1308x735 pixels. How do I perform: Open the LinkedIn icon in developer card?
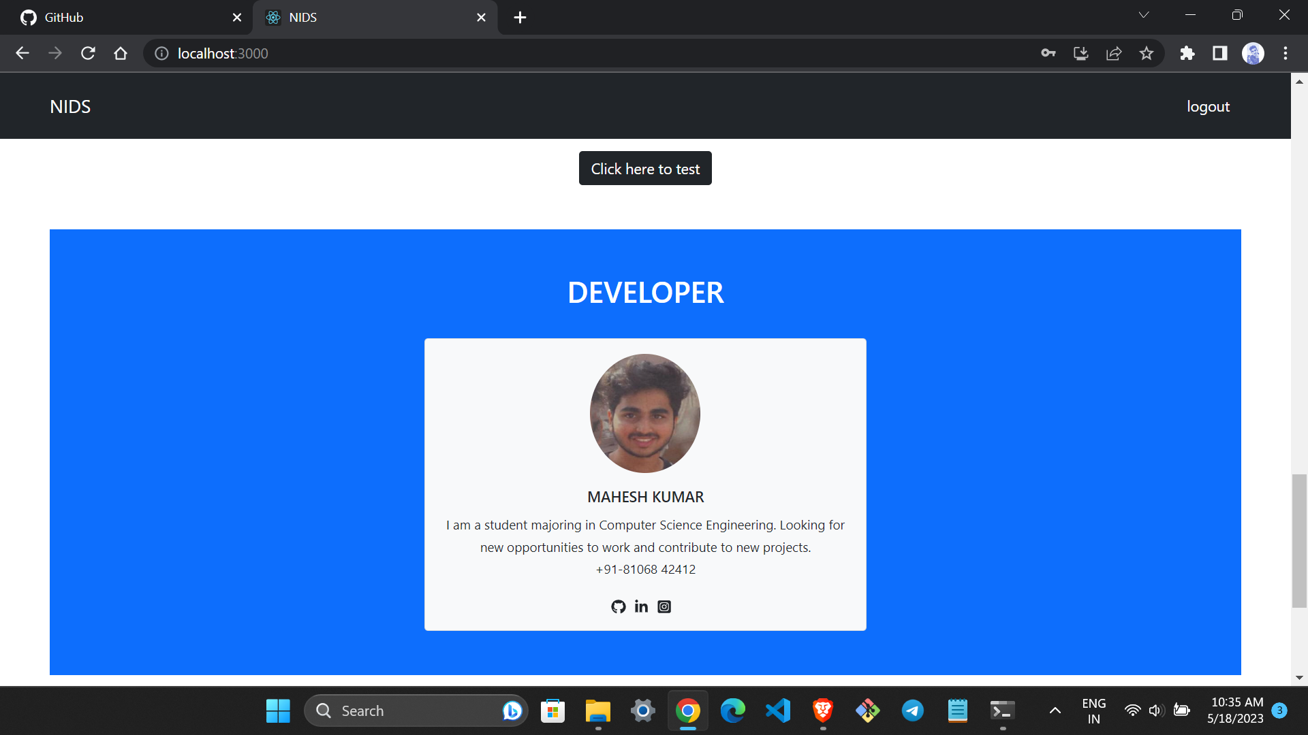pyautogui.click(x=641, y=606)
